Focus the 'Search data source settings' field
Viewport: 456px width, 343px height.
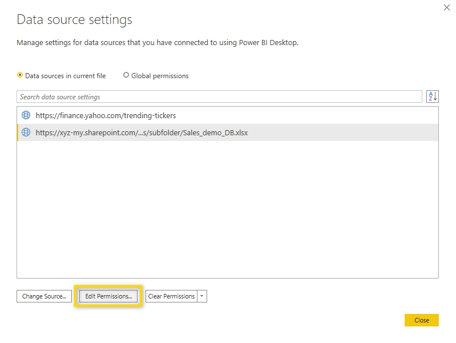(219, 96)
